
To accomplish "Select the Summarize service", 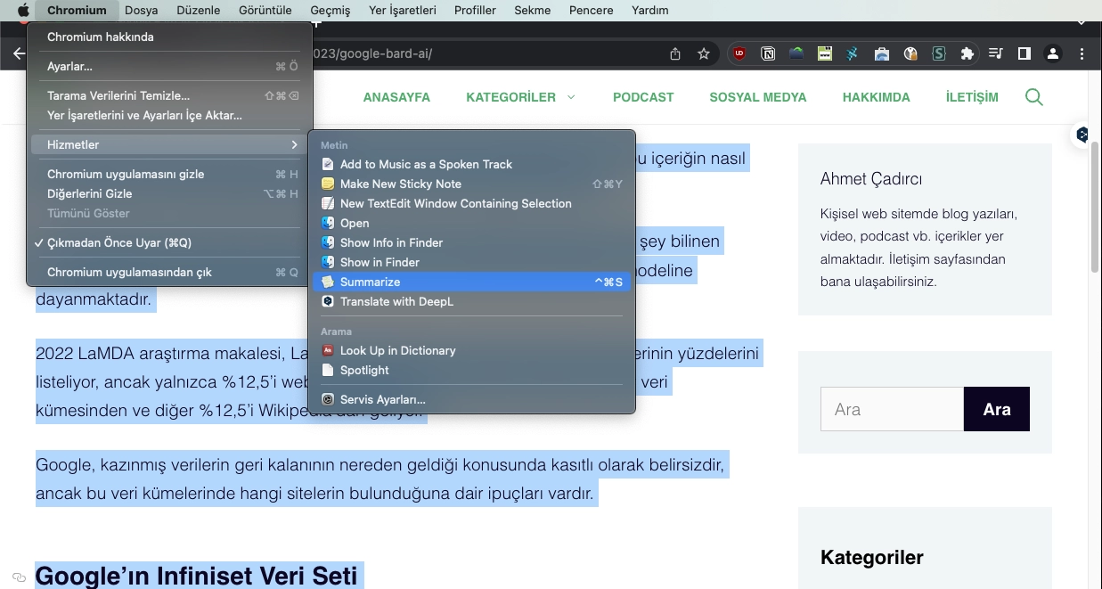I will click(473, 282).
